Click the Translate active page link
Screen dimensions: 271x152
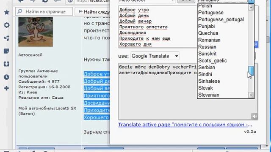[185, 125]
